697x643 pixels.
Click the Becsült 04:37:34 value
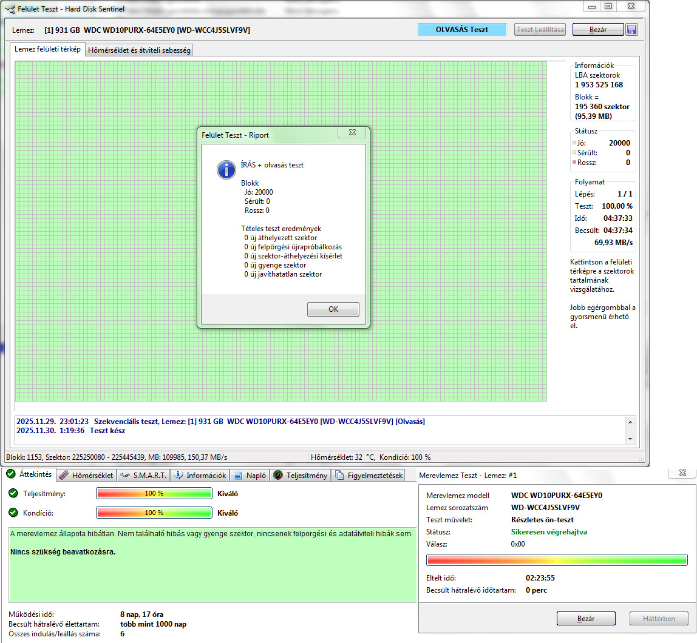coord(618,231)
